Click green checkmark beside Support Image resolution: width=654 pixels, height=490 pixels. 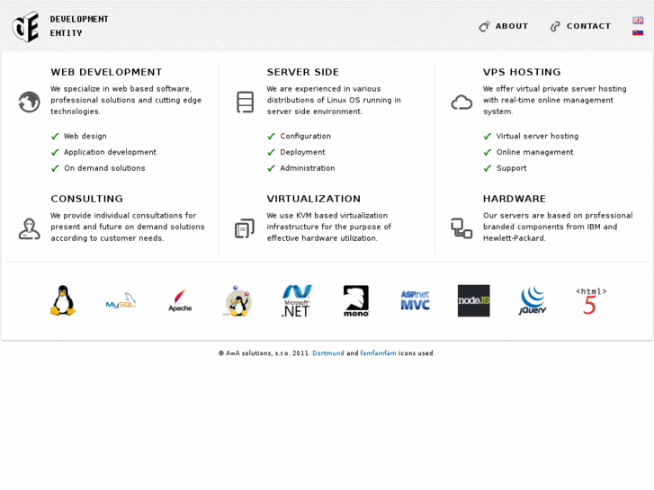pyautogui.click(x=488, y=168)
